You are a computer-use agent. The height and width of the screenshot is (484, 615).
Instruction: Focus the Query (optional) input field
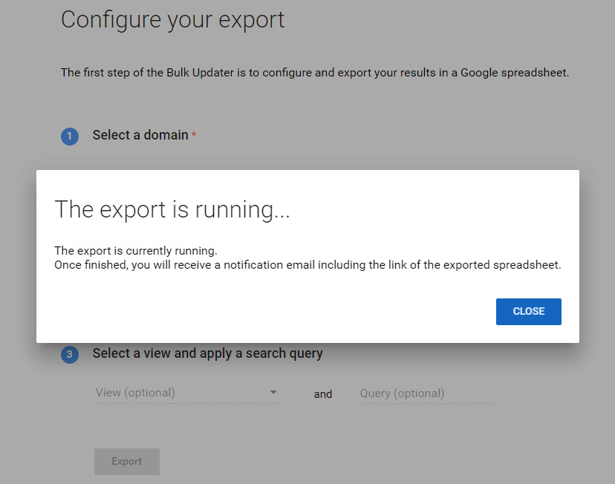(427, 393)
